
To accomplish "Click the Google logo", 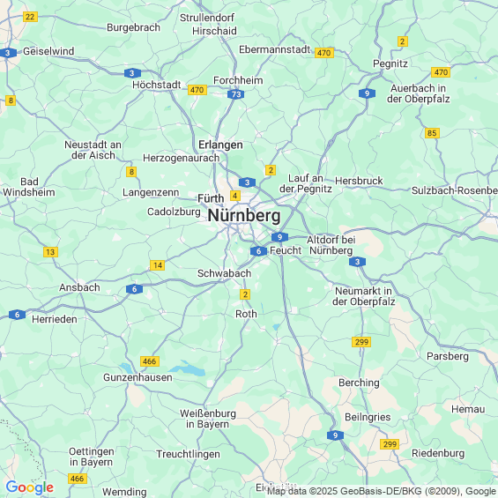I will (x=30, y=487).
